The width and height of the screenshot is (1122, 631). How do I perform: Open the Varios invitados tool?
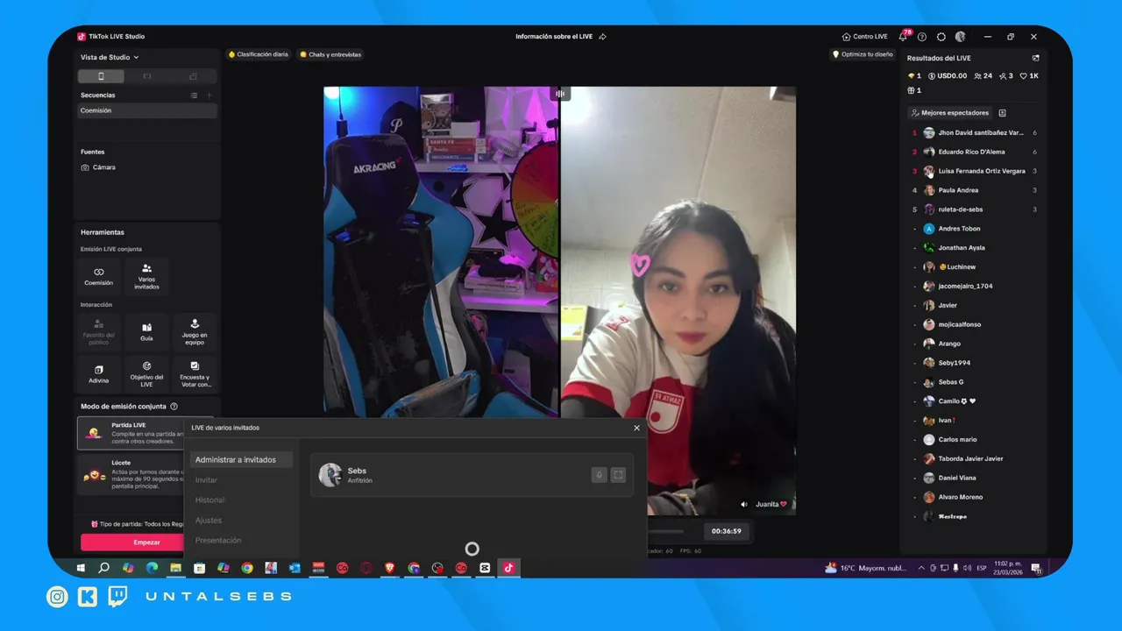146,276
